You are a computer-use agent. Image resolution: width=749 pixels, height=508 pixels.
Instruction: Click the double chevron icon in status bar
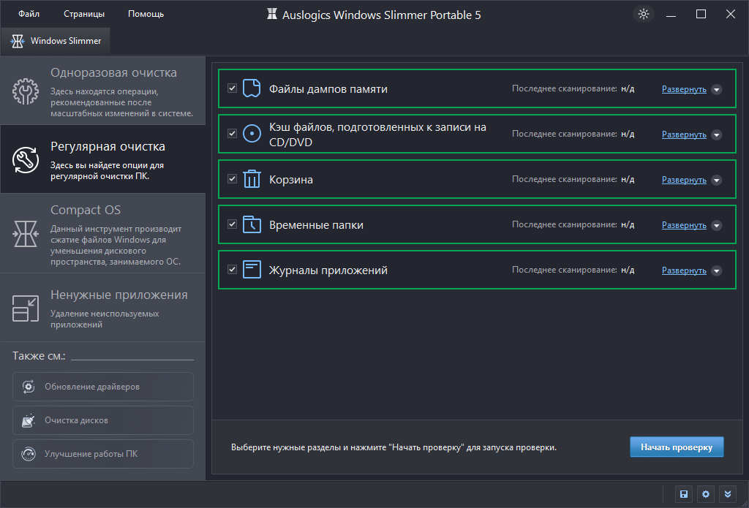tap(727, 494)
